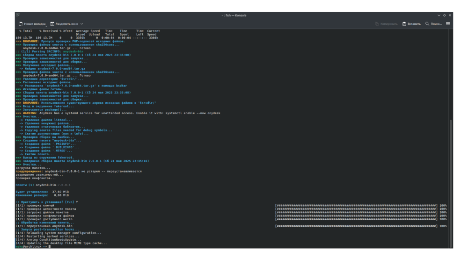This screenshot has width=468, height=266.
Task: Click the '(1/1) проверка ключей' line
Action: pyautogui.click(x=35, y=206)
